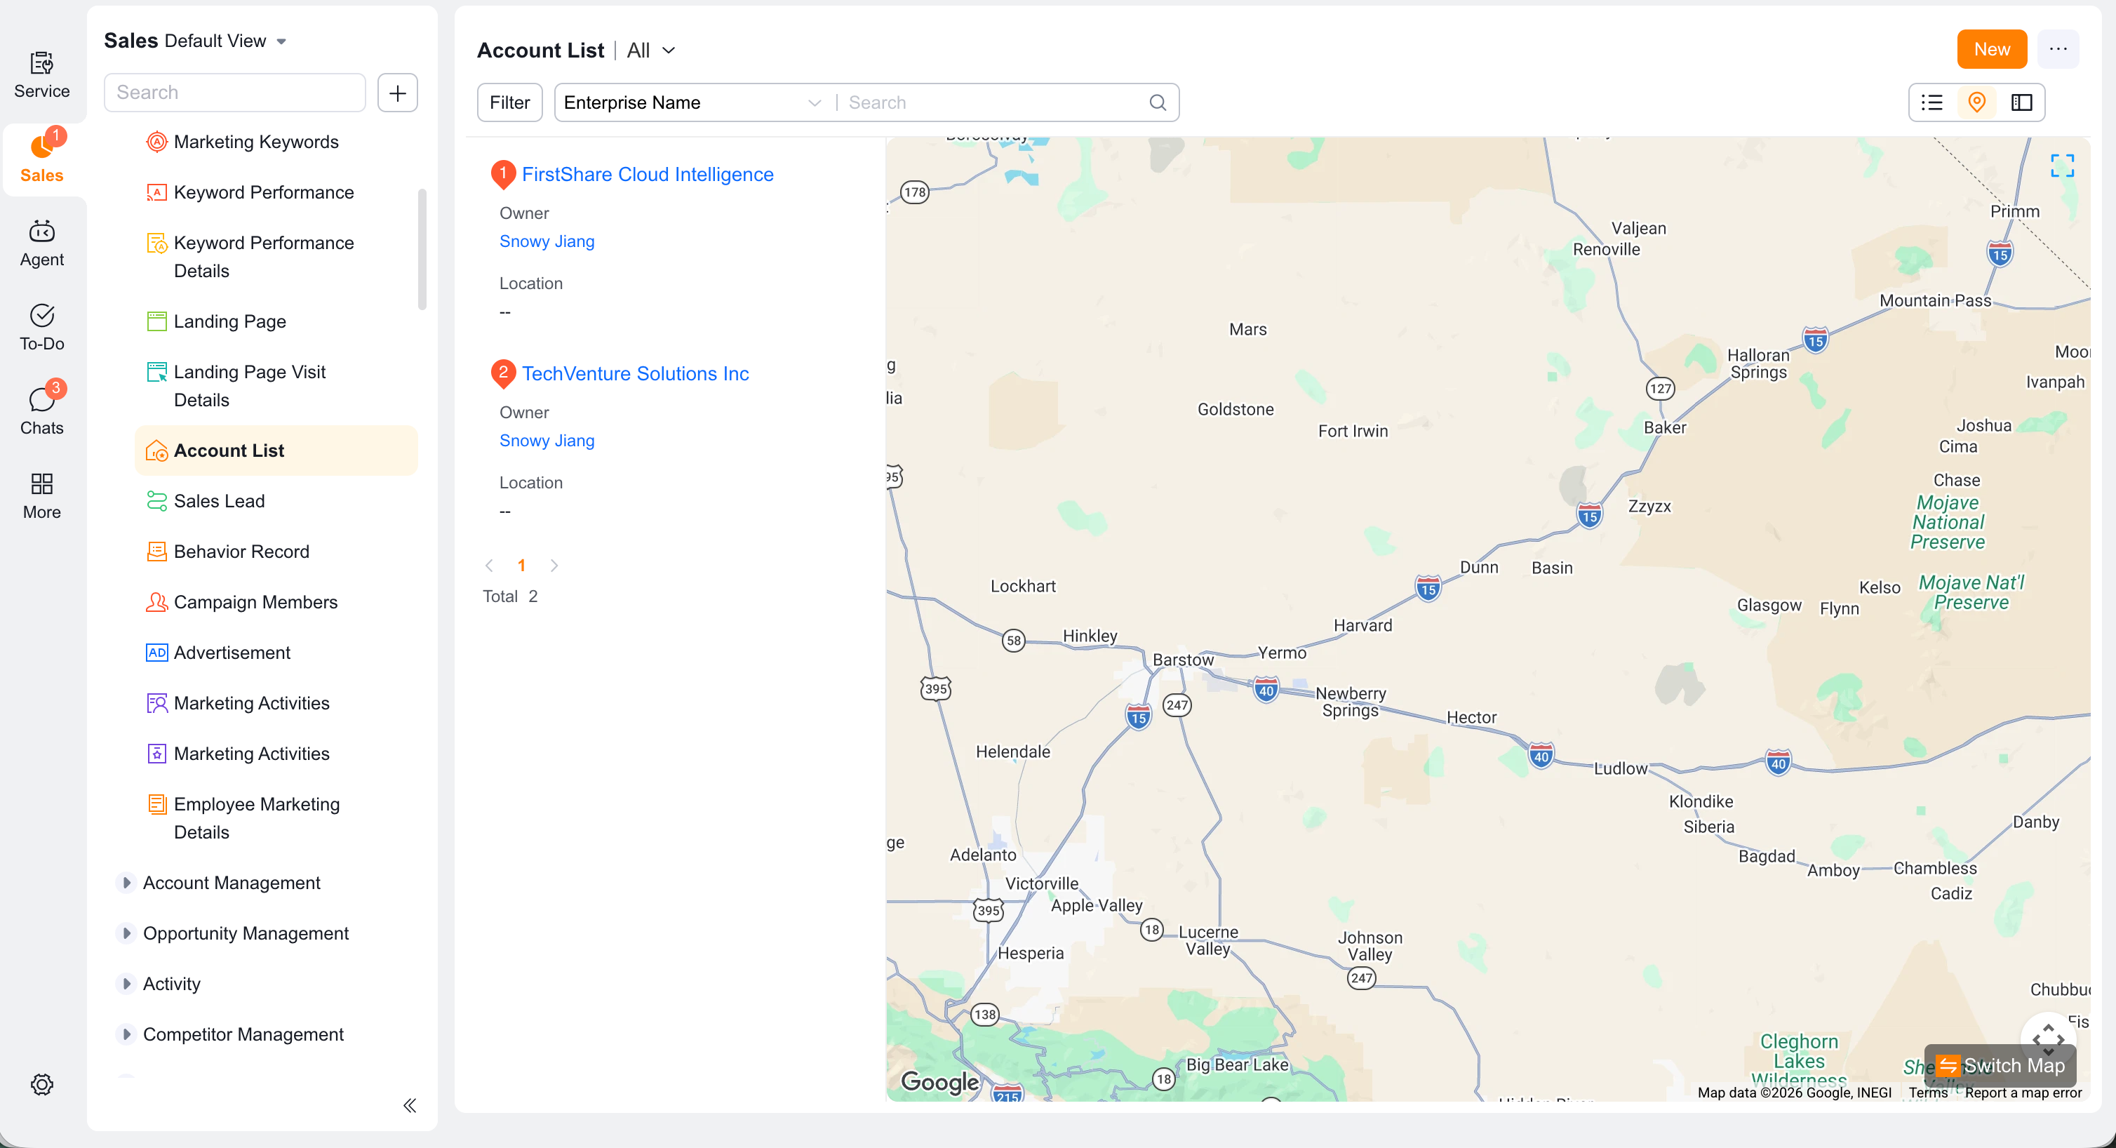The height and width of the screenshot is (1148, 2116).
Task: Click Barstow label on map
Action: point(1182,660)
